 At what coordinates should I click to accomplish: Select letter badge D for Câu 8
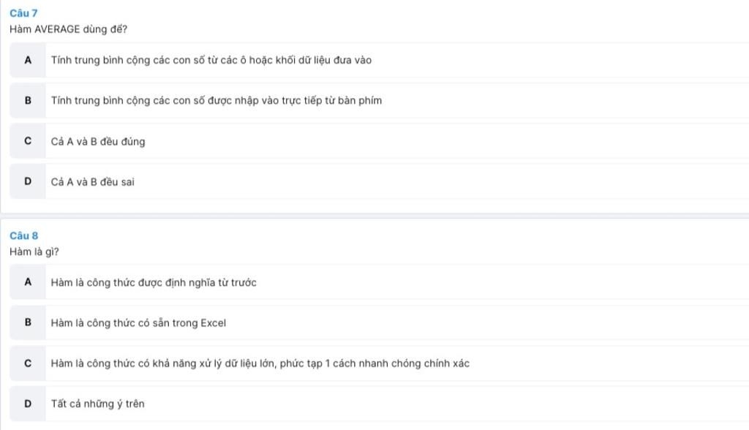(28, 403)
